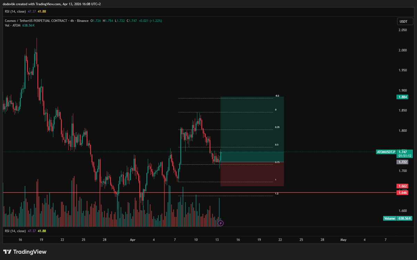Click the -0.2 Fibonacci level label
Screen dimensions: 417x260
pos(277,96)
